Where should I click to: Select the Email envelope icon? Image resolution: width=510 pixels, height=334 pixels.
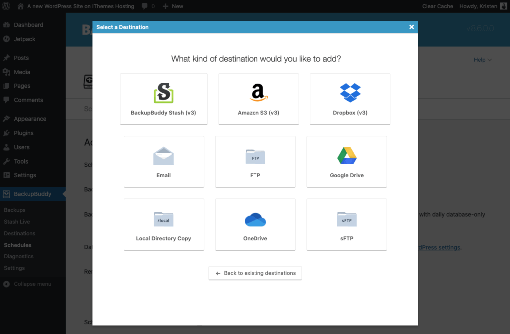pyautogui.click(x=163, y=156)
